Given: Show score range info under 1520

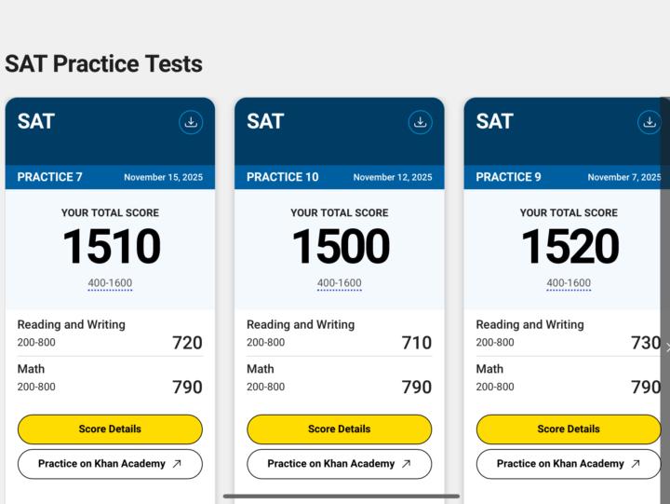Looking at the screenshot, I should [x=569, y=283].
